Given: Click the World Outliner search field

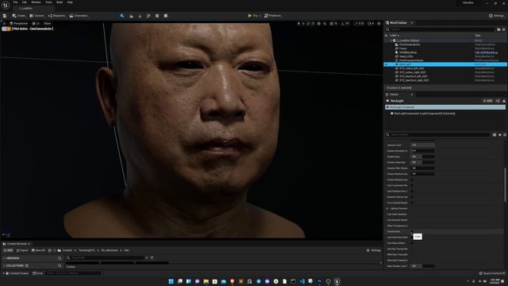Looking at the screenshot, I should [442, 29].
